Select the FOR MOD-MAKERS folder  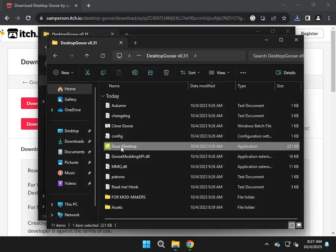pos(202,197)
